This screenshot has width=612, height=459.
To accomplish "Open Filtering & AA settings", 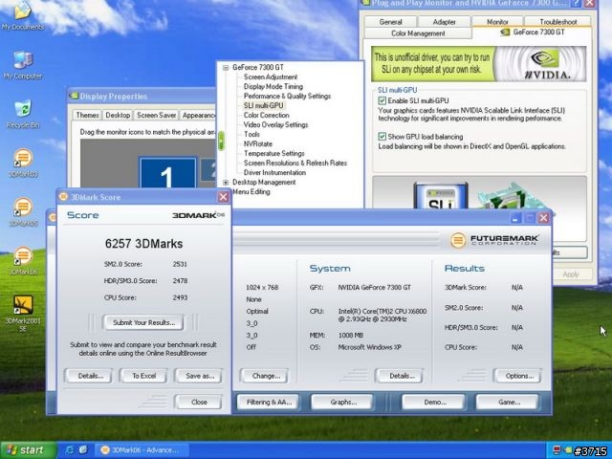I will coord(269,402).
